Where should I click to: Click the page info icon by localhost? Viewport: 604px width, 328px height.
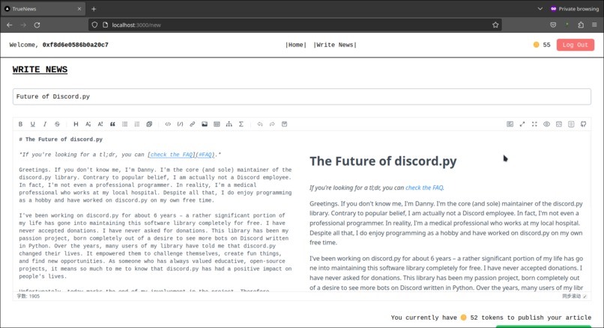tap(105, 25)
